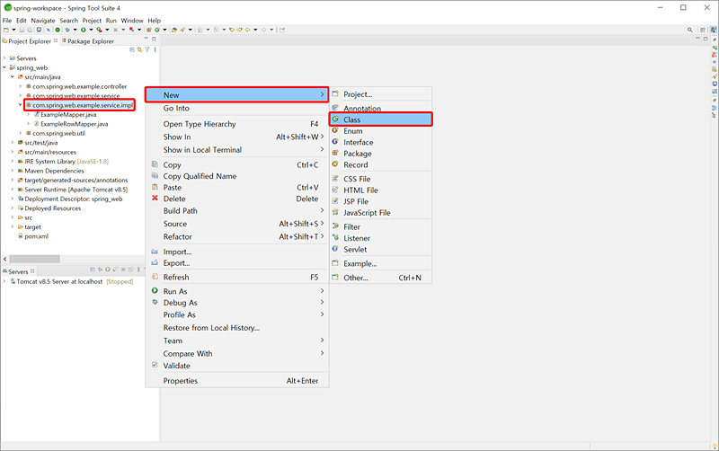719x451 pixels.
Task: Click the Debug server icon in Servers view
Action: [x=100, y=270]
